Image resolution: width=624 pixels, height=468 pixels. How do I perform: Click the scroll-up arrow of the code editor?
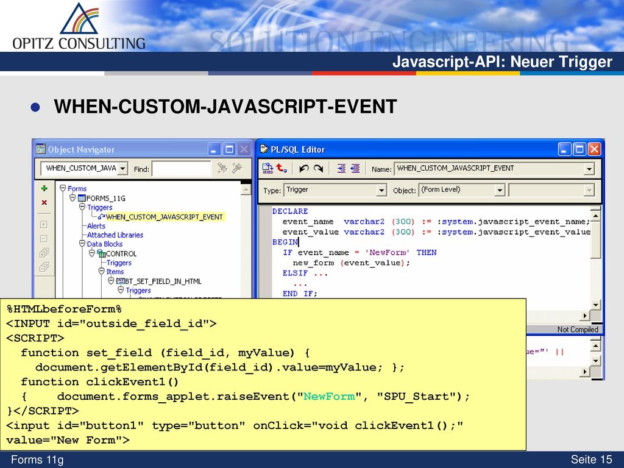595,216
